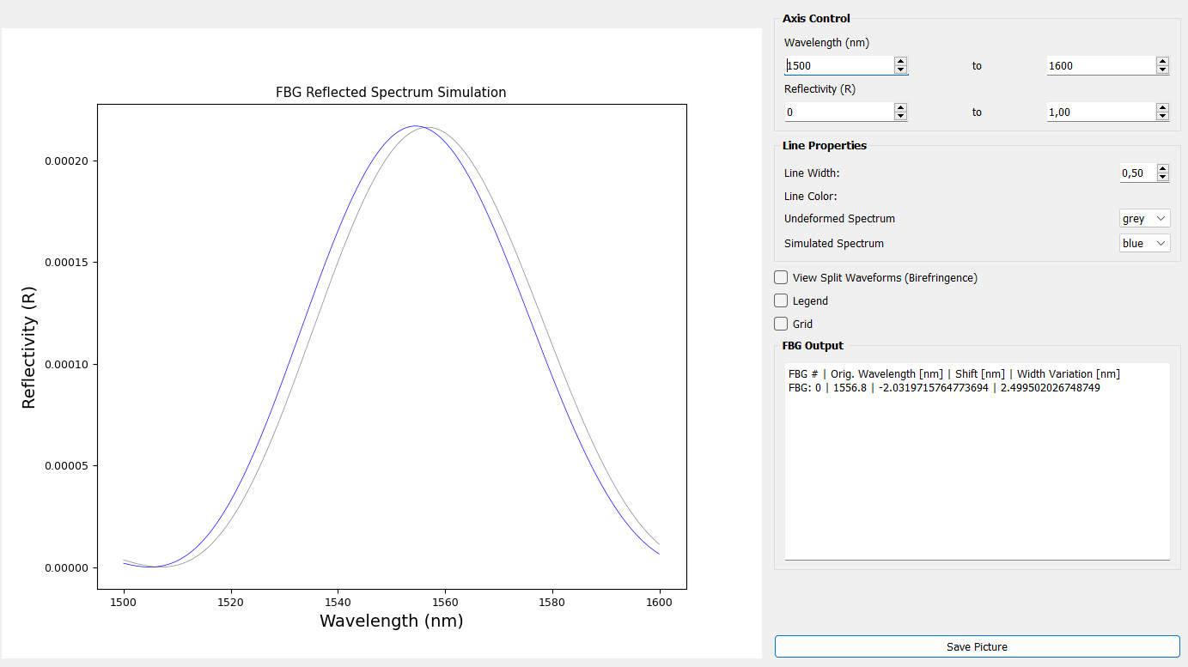Click inside the FBG Output text area
This screenshot has height=667, width=1188.
977,472
